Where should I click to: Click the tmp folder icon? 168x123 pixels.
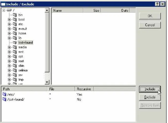[15, 80]
